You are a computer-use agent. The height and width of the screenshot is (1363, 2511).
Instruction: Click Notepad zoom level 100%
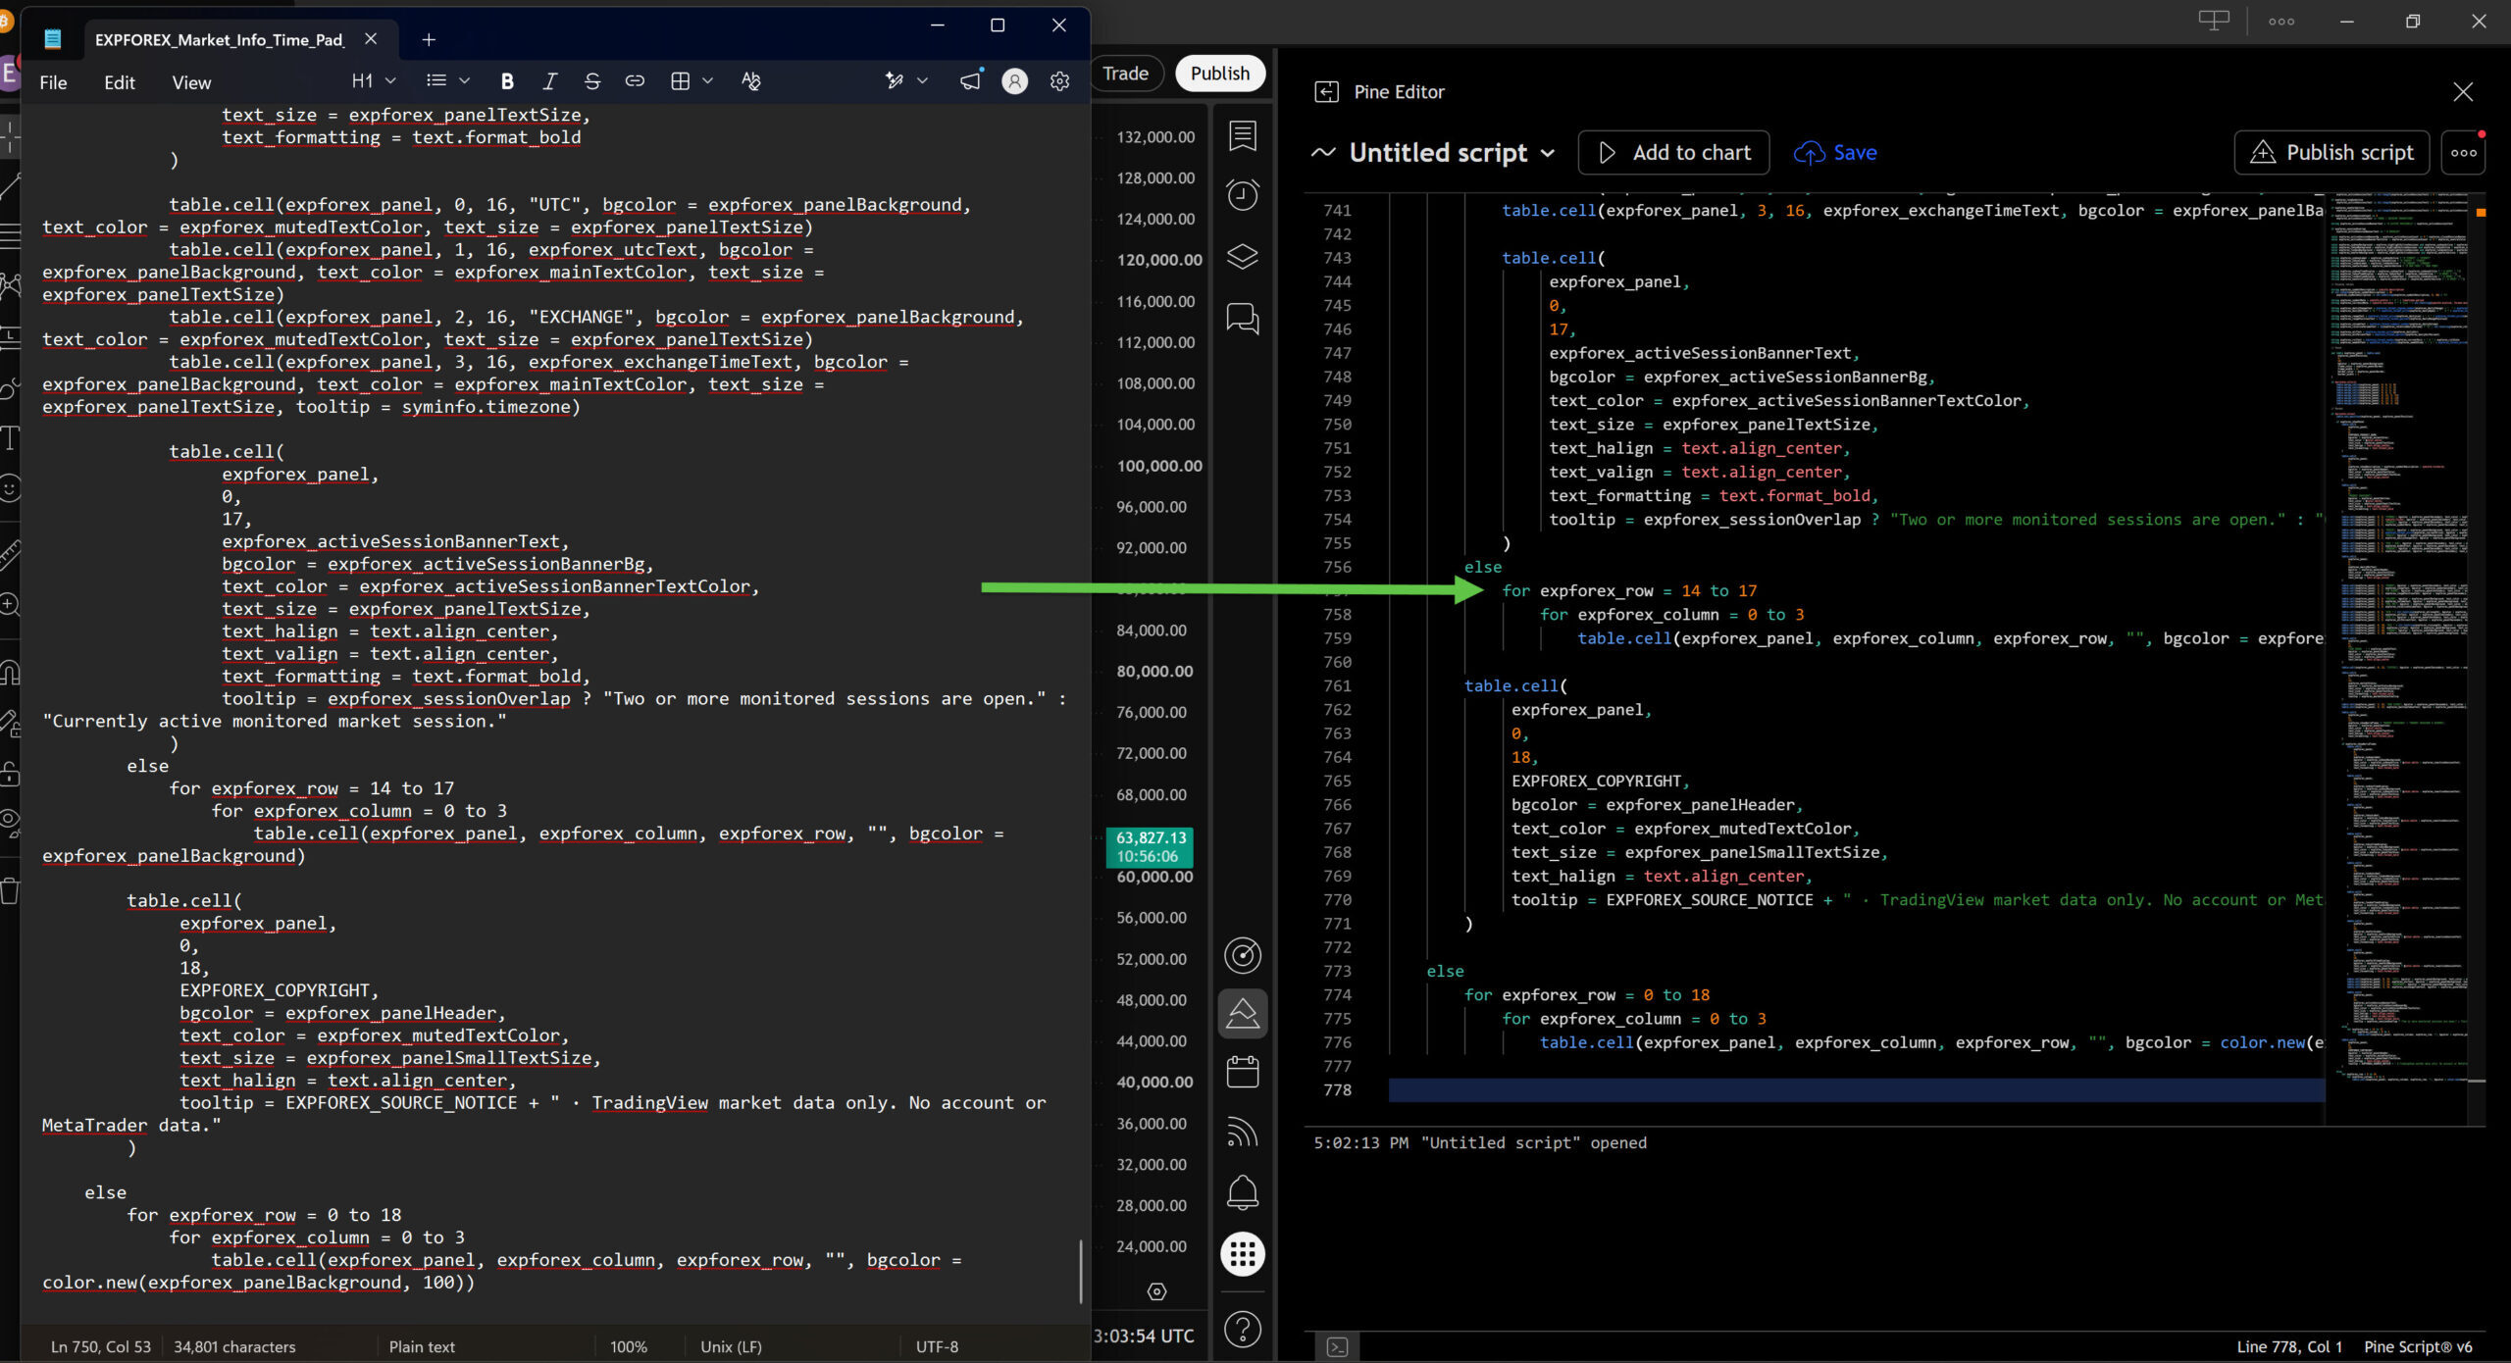(x=629, y=1347)
